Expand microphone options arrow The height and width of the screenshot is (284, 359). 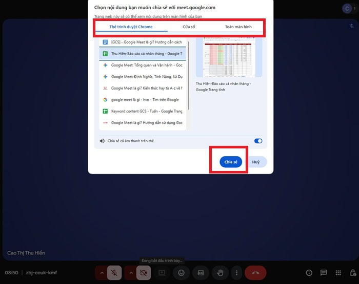(102, 273)
